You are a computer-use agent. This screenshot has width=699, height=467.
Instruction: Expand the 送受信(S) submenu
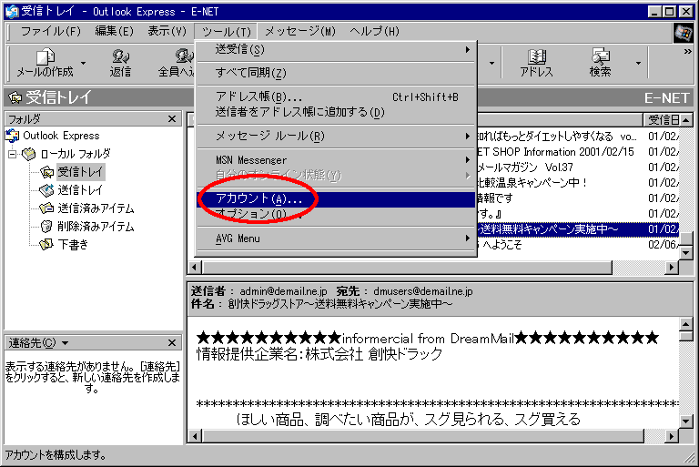tap(336, 49)
